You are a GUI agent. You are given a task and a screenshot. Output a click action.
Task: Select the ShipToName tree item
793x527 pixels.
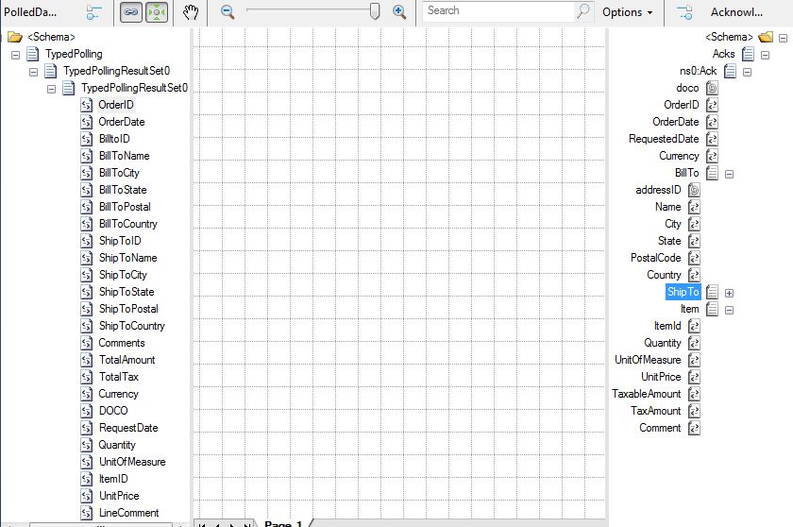[x=128, y=258]
